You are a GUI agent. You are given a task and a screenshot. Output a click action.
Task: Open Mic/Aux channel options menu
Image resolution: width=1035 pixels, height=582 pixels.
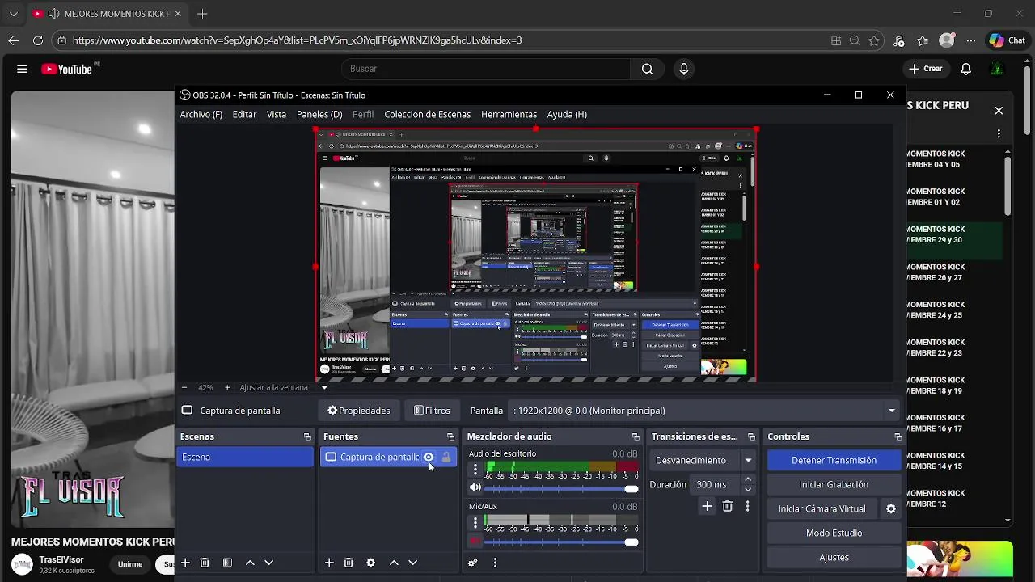click(x=475, y=522)
